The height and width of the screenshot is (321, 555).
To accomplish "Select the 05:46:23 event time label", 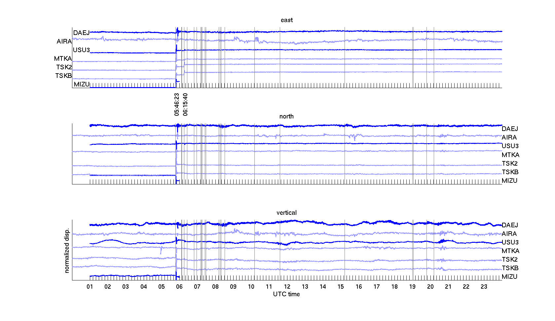I will (177, 104).
